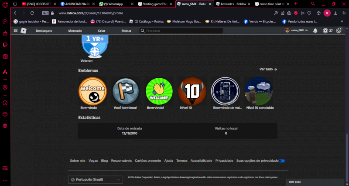The width and height of the screenshot is (349, 186).
Task: Open the Bem-vindo de vol... door badge
Action: [x=225, y=91]
